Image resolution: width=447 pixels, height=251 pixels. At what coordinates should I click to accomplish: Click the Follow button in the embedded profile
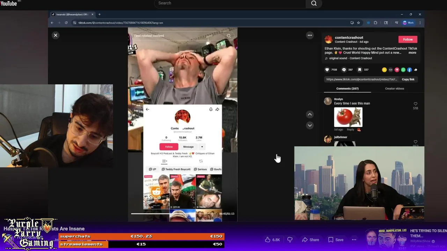169,147
